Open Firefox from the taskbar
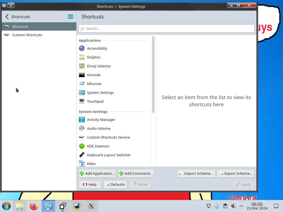 [x=34, y=206]
